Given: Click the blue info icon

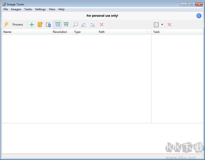Looking at the screenshot, I should pos(199,16).
